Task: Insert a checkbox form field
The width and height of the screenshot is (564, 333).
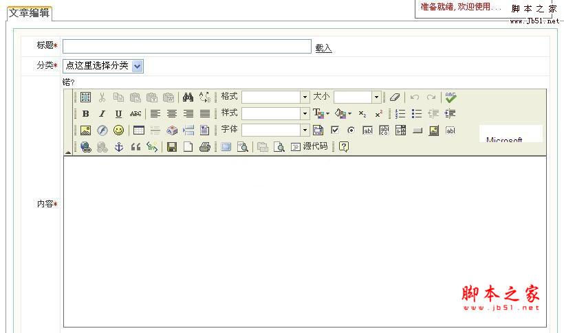Action: [x=335, y=130]
